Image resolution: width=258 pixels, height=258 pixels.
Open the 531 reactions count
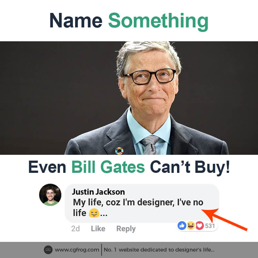coord(210,226)
